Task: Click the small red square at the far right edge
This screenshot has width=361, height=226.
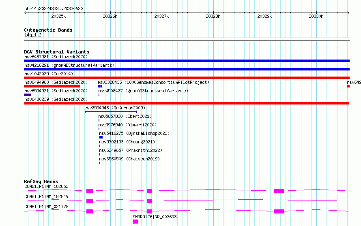Action: coord(348,86)
